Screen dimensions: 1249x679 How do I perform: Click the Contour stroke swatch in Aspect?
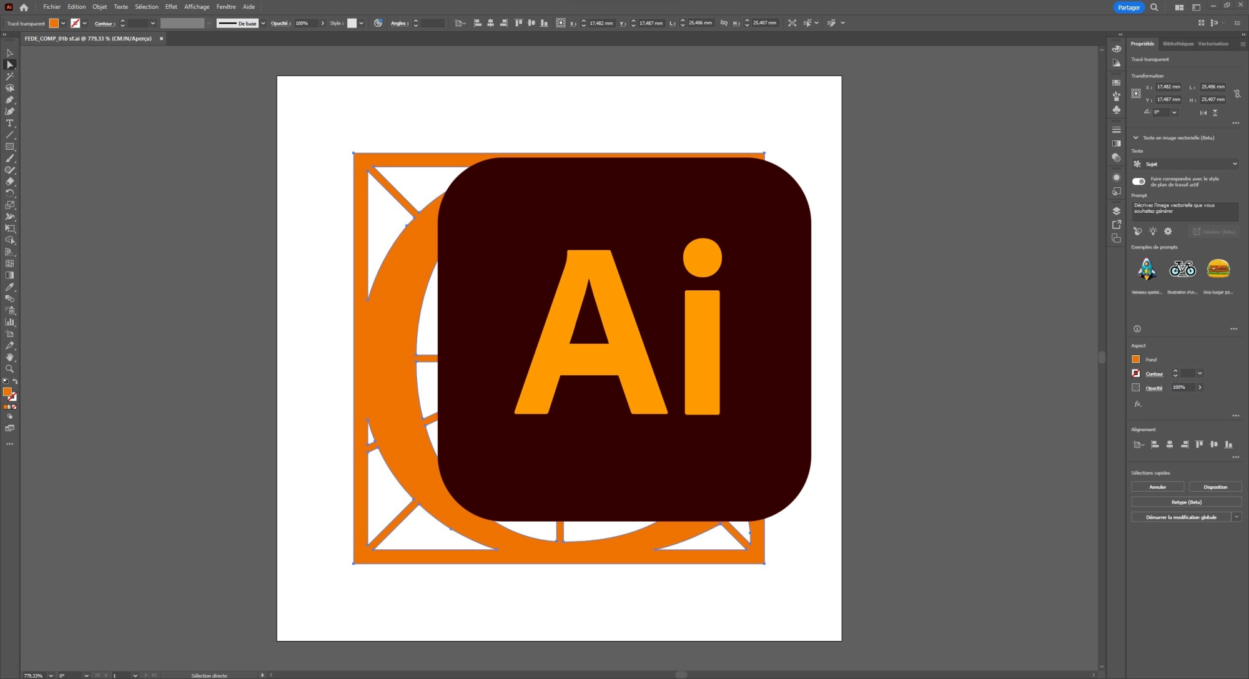[1136, 373]
